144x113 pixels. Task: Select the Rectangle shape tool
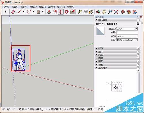tap(39, 12)
